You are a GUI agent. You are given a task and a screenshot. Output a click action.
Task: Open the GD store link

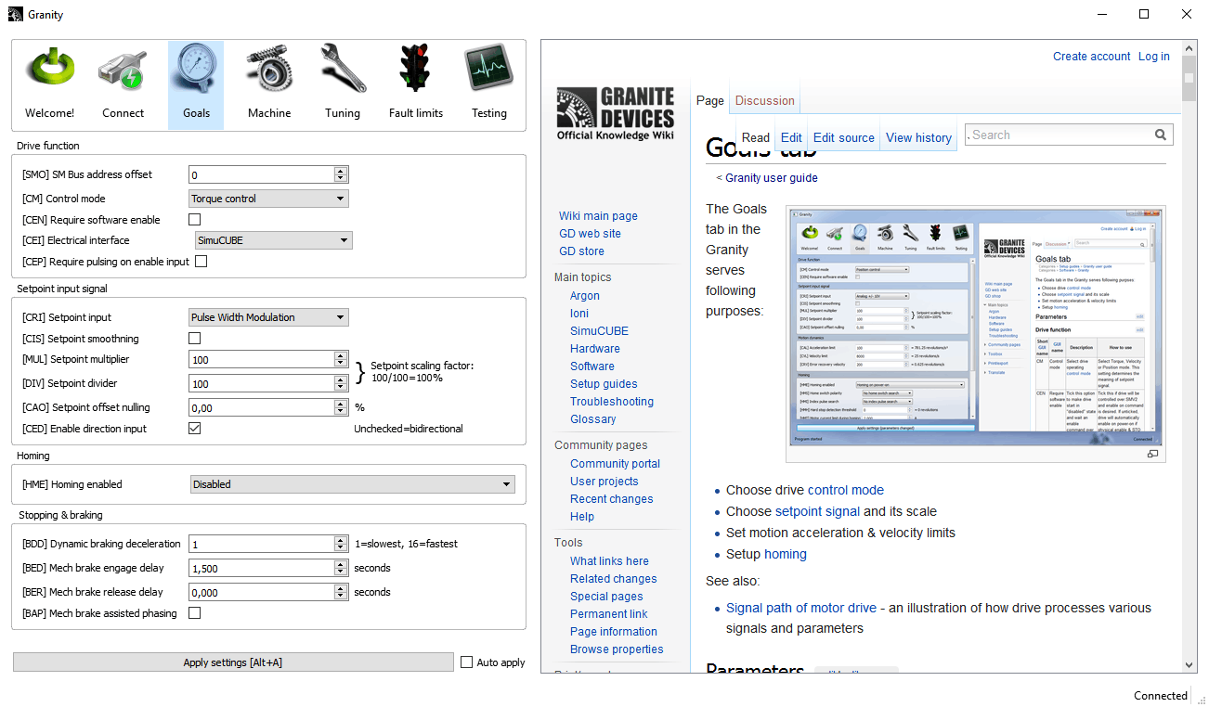click(x=581, y=251)
